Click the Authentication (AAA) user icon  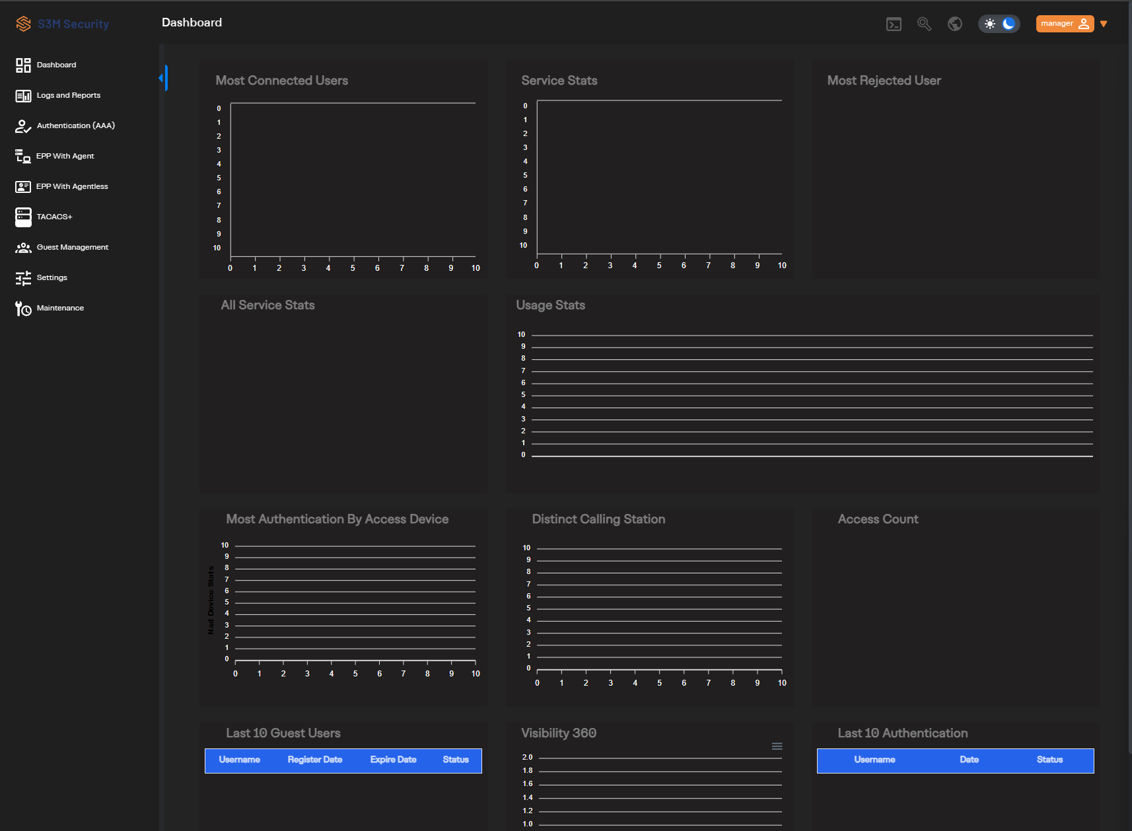(x=23, y=126)
